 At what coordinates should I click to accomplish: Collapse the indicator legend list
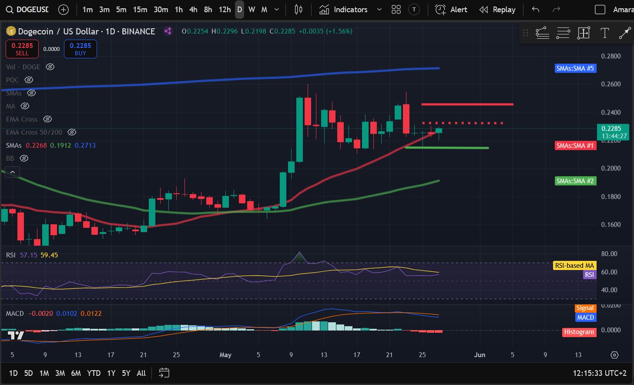13,172
